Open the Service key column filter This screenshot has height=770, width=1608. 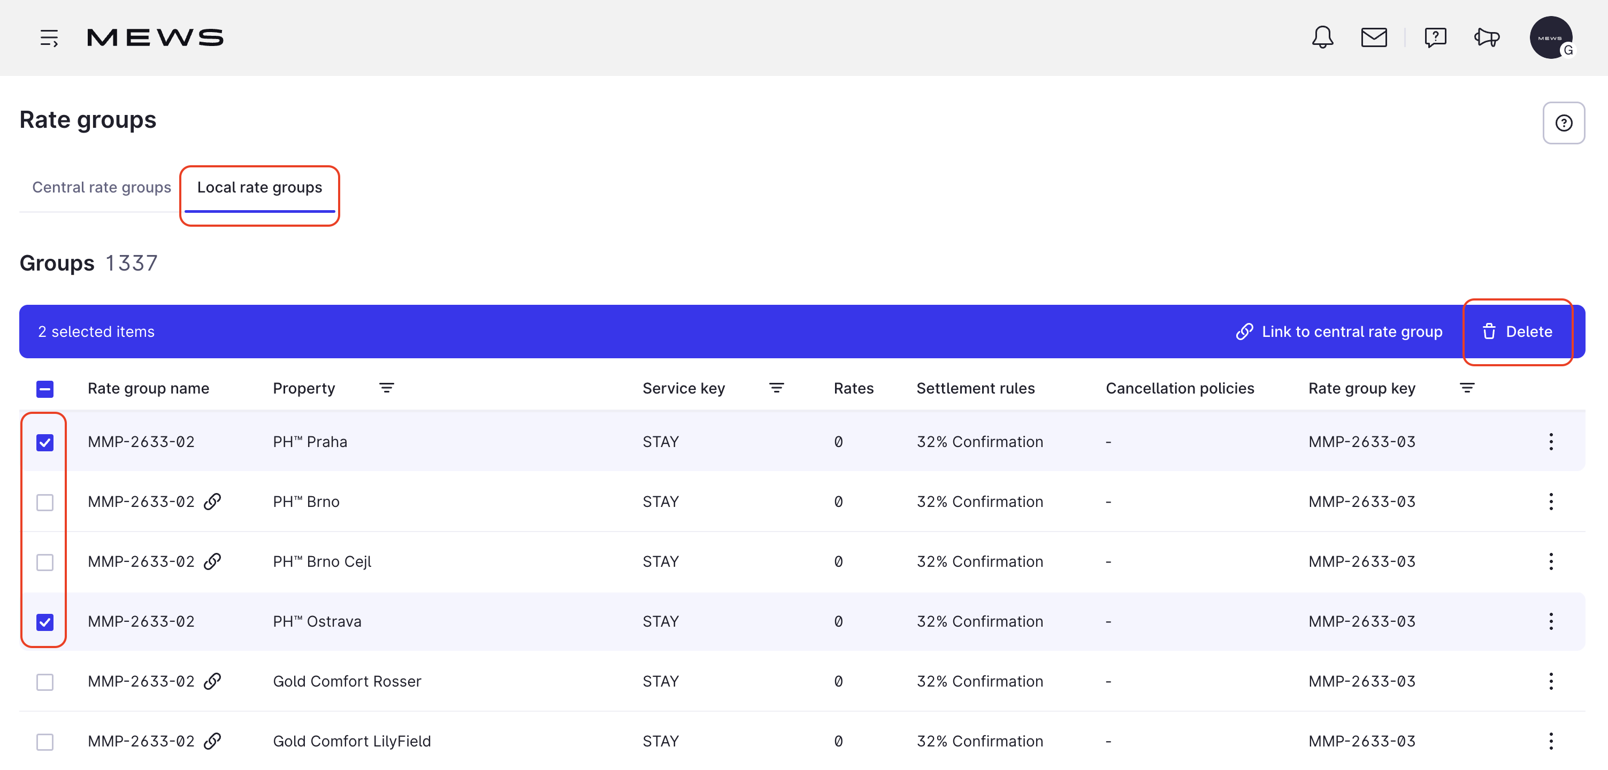777,388
